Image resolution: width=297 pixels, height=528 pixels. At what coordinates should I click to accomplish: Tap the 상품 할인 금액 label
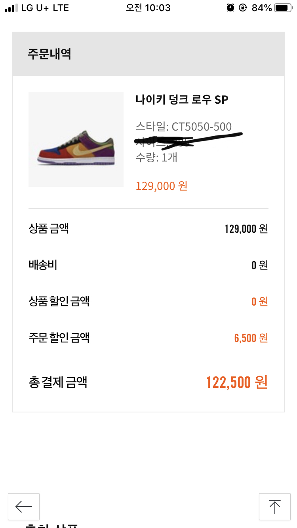59,301
